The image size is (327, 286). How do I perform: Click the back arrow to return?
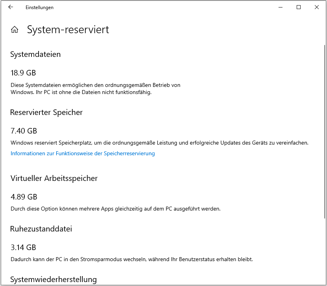point(11,7)
